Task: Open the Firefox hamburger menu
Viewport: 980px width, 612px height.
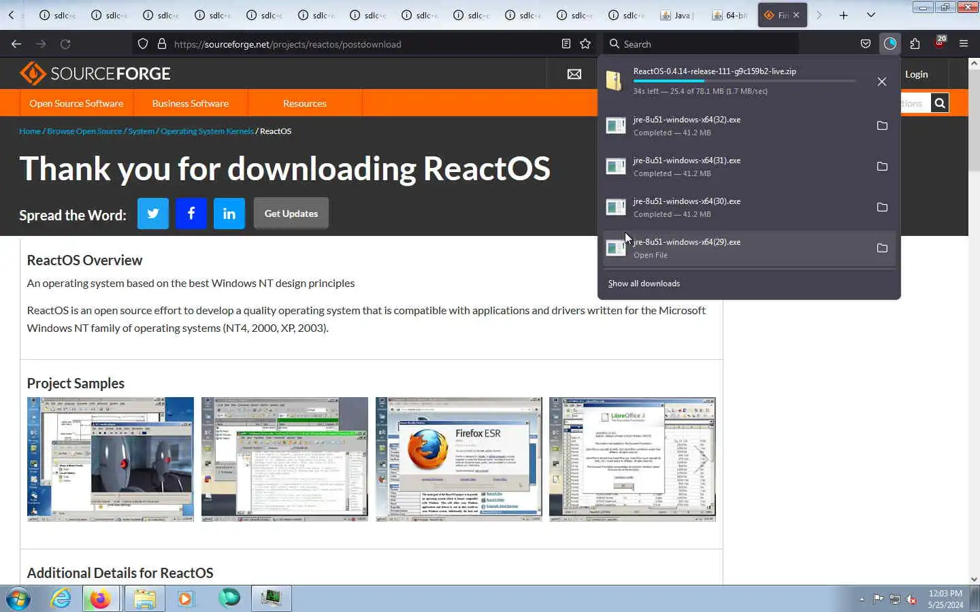Action: click(x=964, y=44)
